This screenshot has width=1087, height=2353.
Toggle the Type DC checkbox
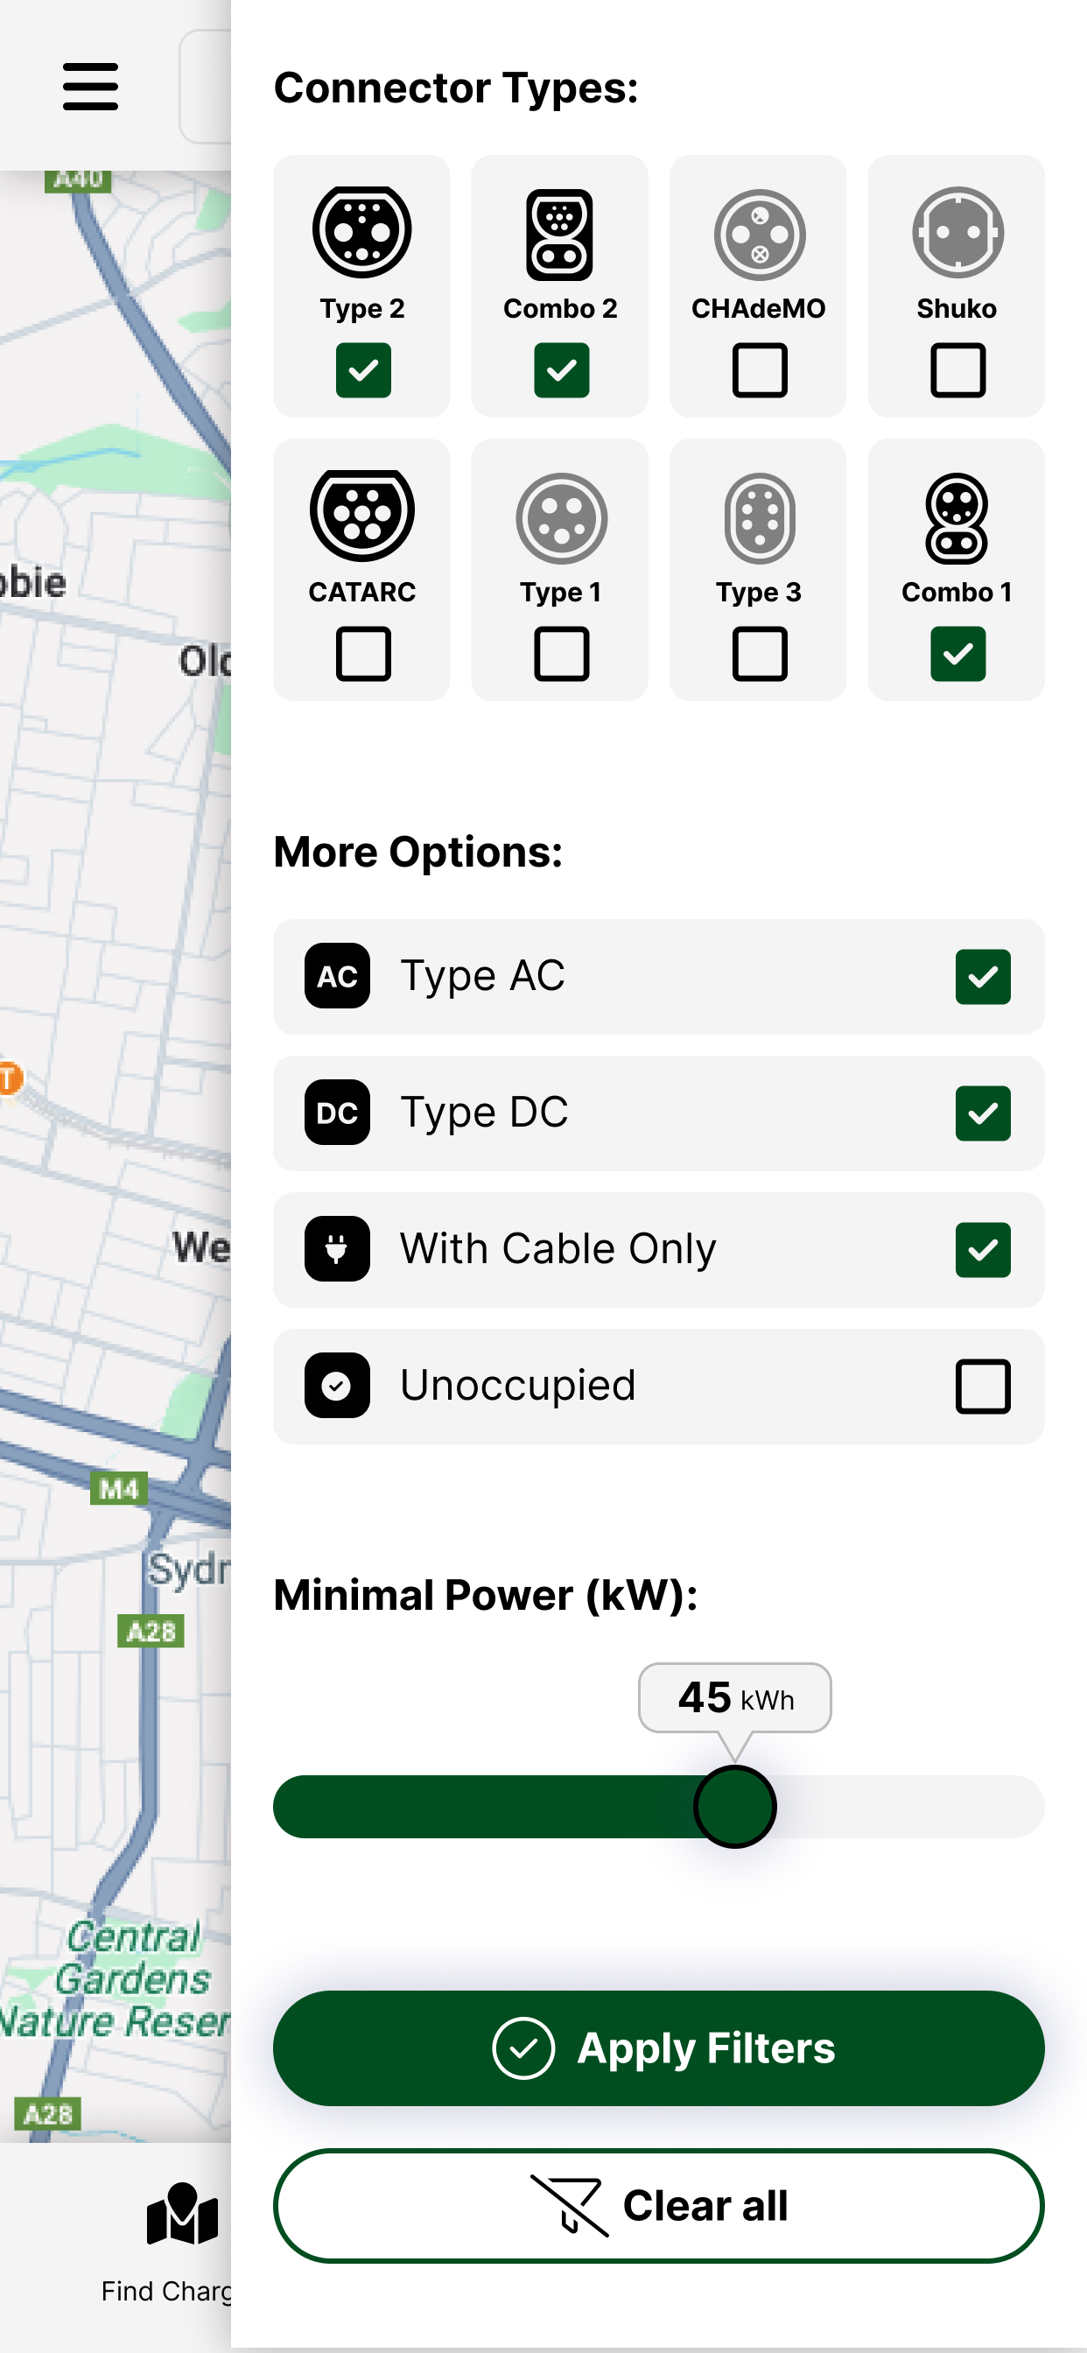[x=983, y=1113]
